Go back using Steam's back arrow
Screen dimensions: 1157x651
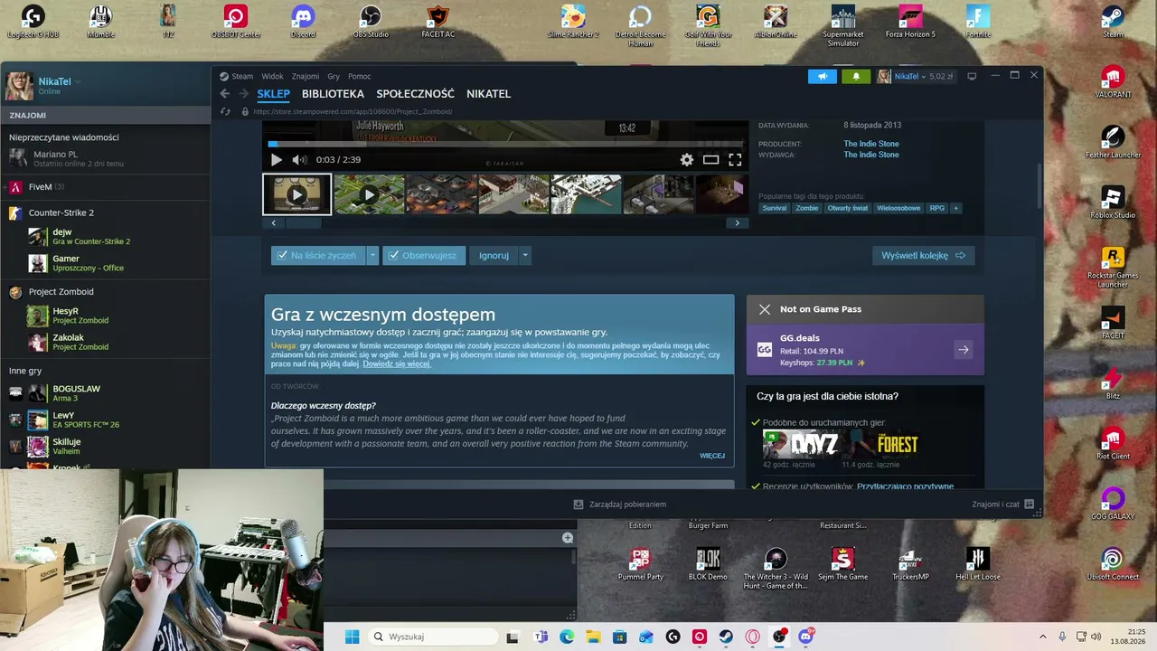point(225,94)
